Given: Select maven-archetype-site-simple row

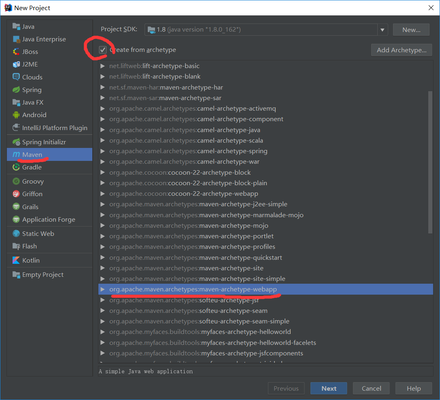Looking at the screenshot, I should click(x=266, y=279).
